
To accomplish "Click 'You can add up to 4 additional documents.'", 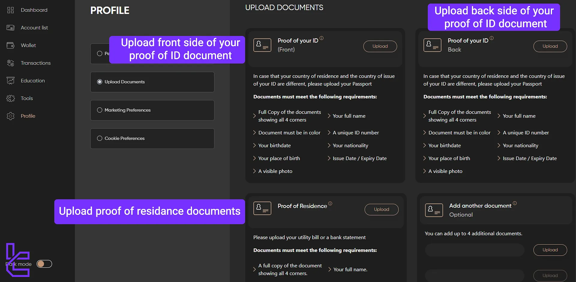I will pos(473,233).
